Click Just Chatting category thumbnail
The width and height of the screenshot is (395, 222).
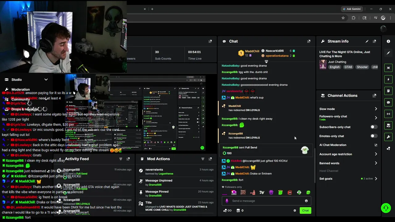coord(323,64)
